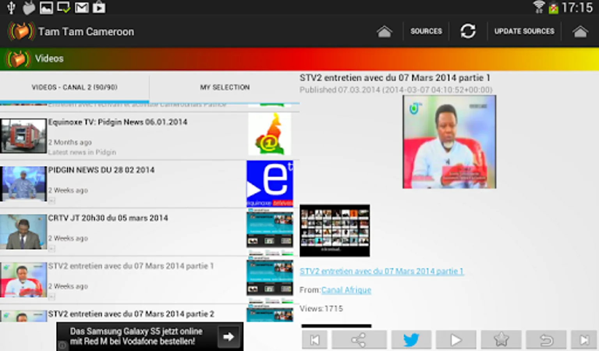
Task: Tap UPDATE SOURCES button
Action: pos(524,31)
